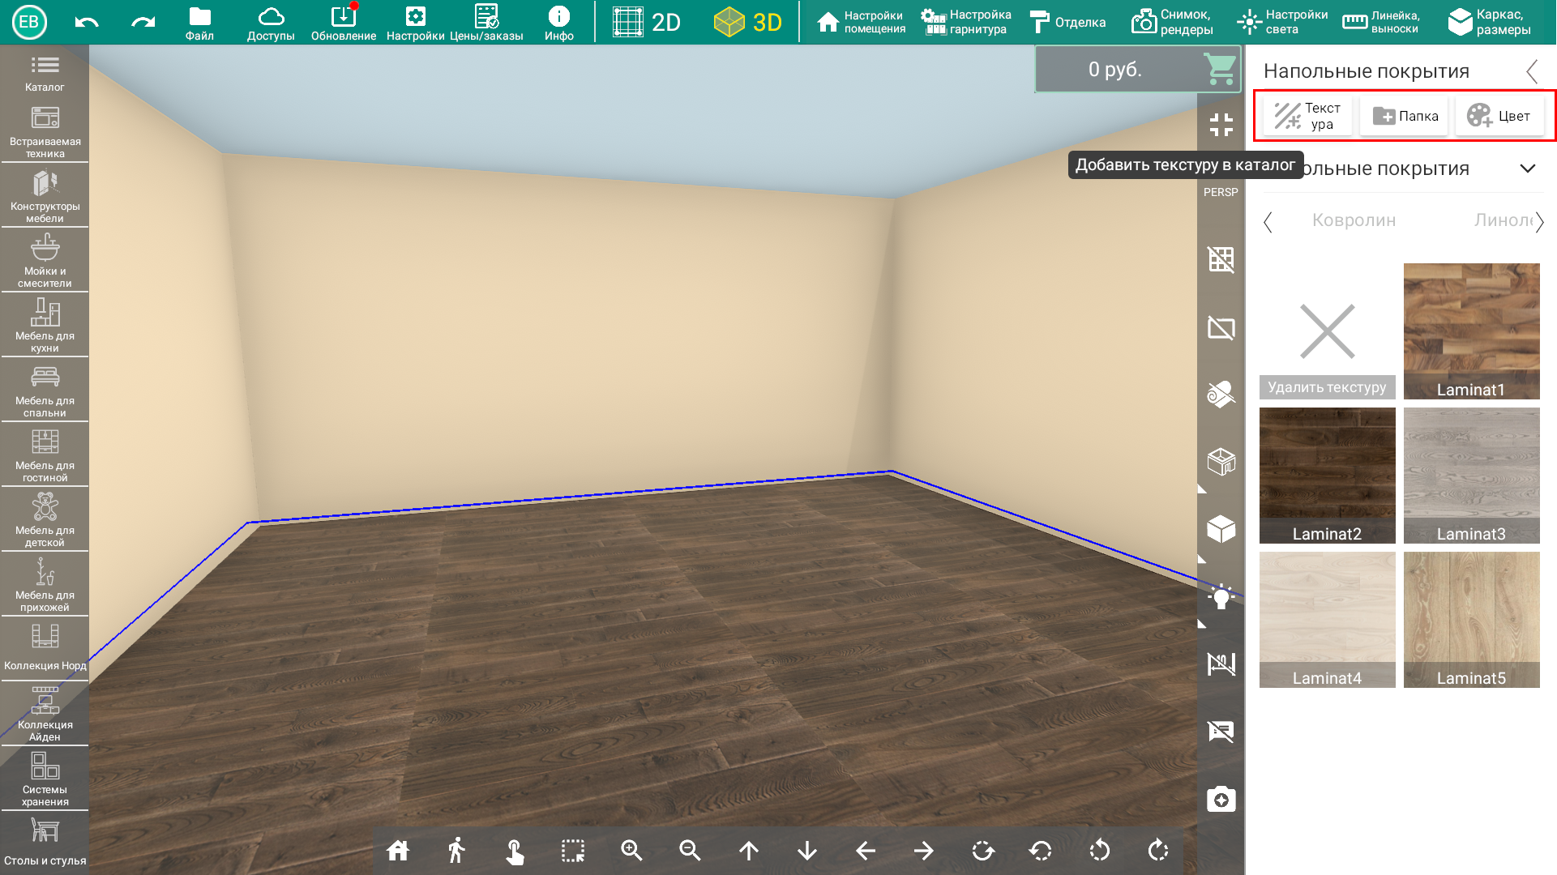Open Мебель для кухни category
This screenshot has width=1557, height=875.
coord(45,326)
